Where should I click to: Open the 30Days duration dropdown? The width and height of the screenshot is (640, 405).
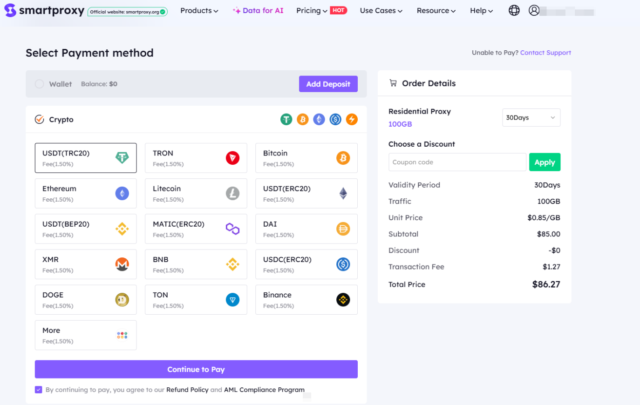531,118
